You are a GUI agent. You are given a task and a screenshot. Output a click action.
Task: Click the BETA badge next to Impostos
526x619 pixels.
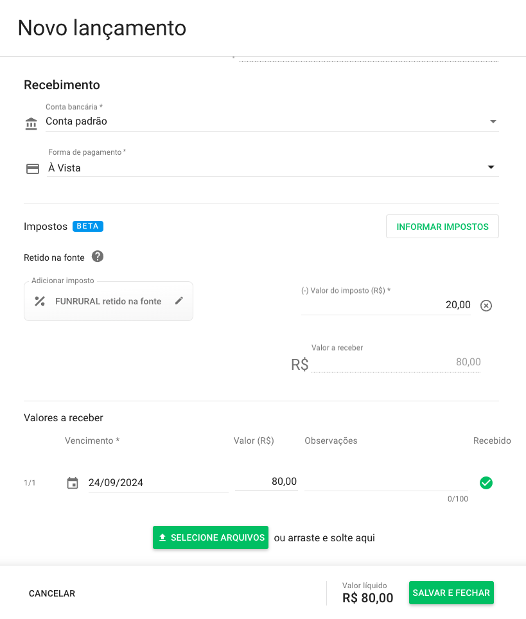click(x=88, y=226)
